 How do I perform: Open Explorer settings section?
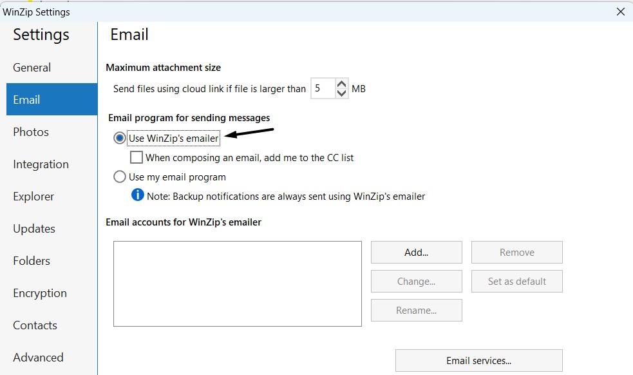coord(33,197)
